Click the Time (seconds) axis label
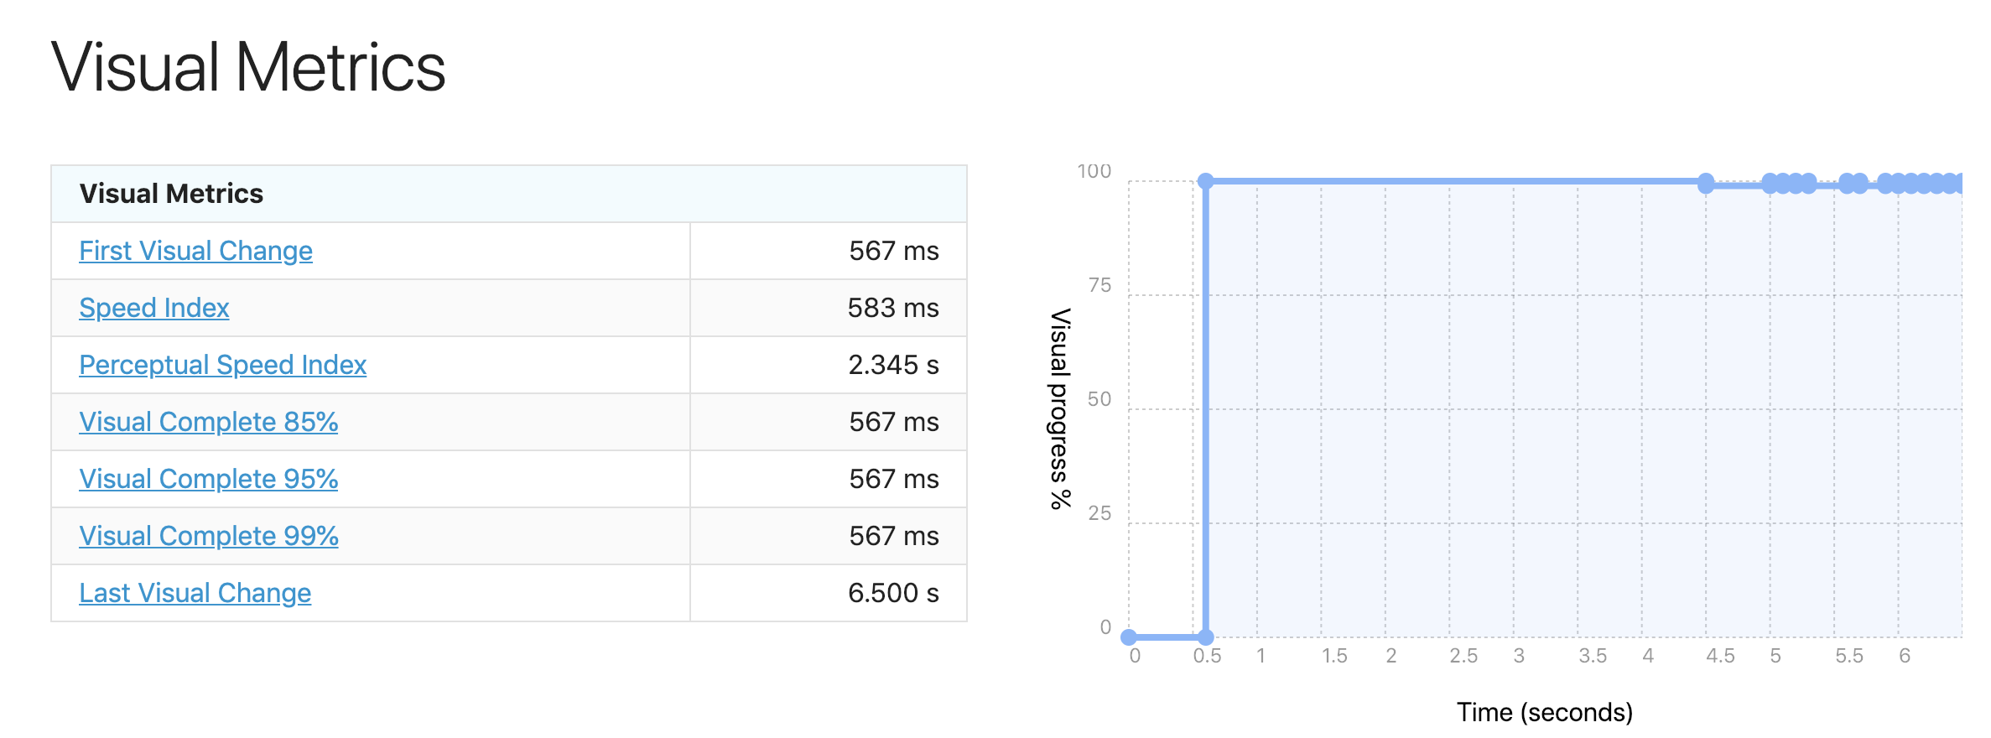Screen dimensions: 1991x738 (x=1545, y=712)
